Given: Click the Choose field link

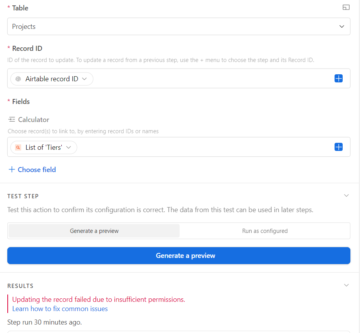Looking at the screenshot, I should click(37, 169).
